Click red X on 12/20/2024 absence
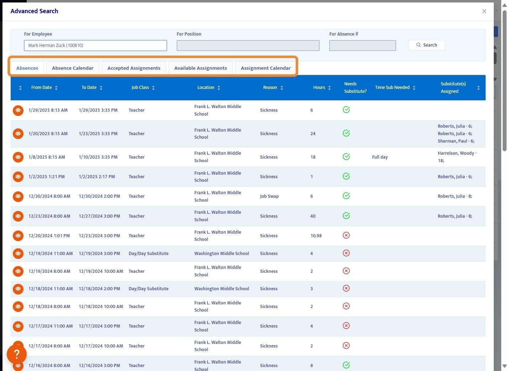This screenshot has height=371, width=508. (346, 235)
